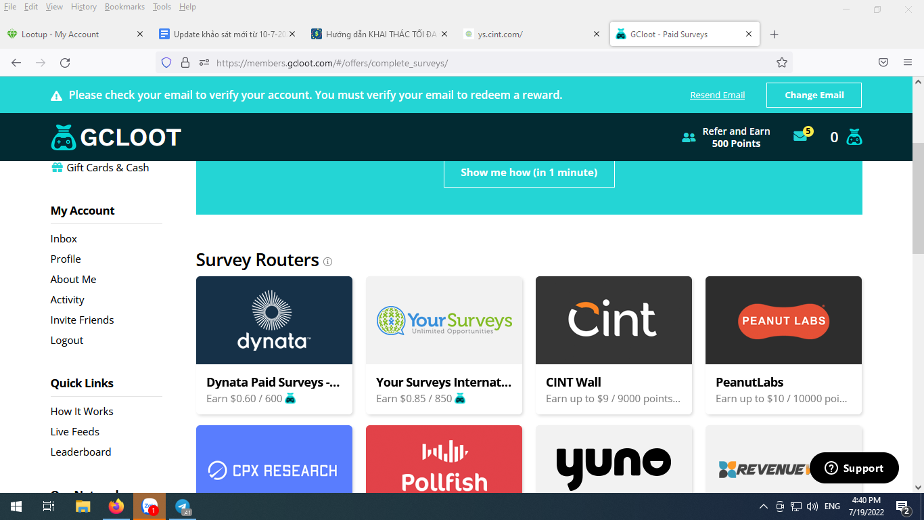Click the site permissions icon in address bar

pos(204,63)
